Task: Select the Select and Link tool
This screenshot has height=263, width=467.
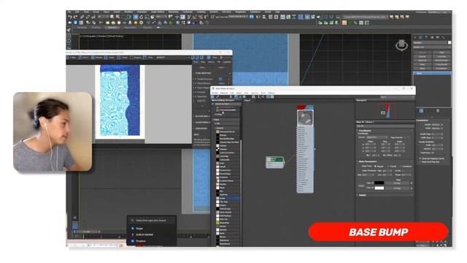Action: point(82,17)
